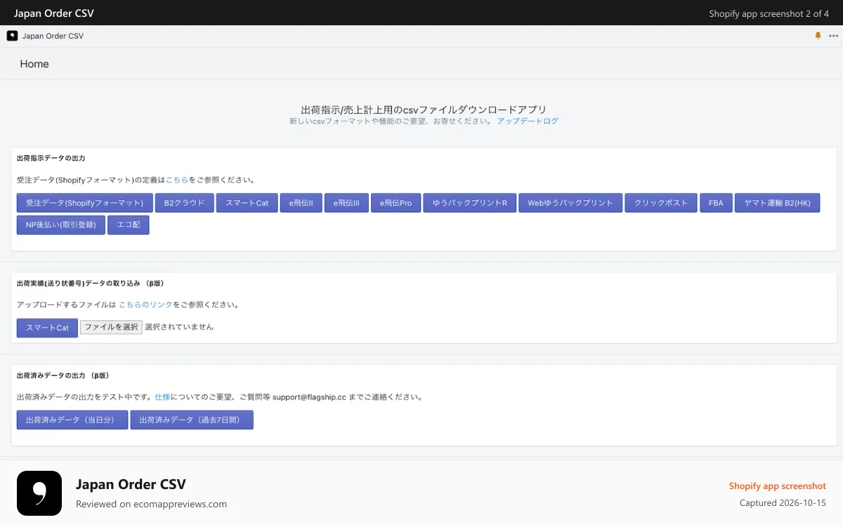
Task: Download 受注データ(Shopifyフォーマット) csv
Action: [84, 203]
